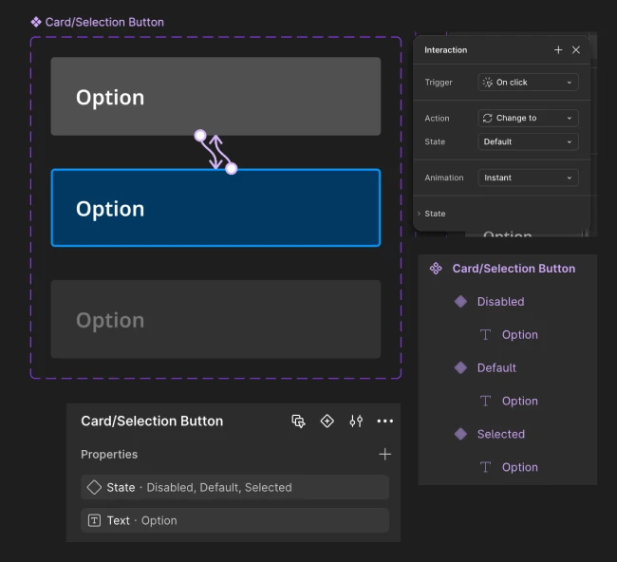Open the Animation dropdown showing Instant
Image resolution: width=617 pixels, height=562 pixels.
coord(528,178)
